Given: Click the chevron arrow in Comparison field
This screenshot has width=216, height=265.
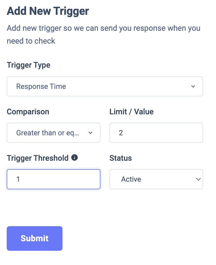Looking at the screenshot, I should pyautogui.click(x=90, y=133).
